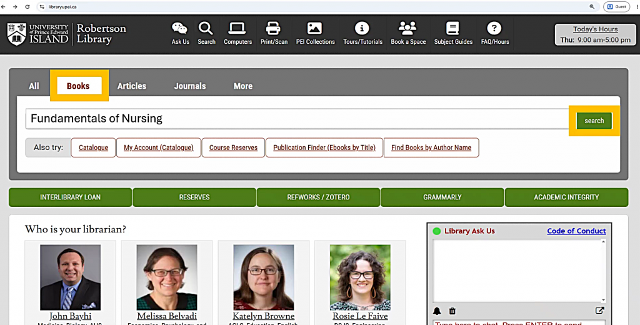The image size is (640, 325).
Task: Open the Subject Guides book icon
Action: click(452, 28)
